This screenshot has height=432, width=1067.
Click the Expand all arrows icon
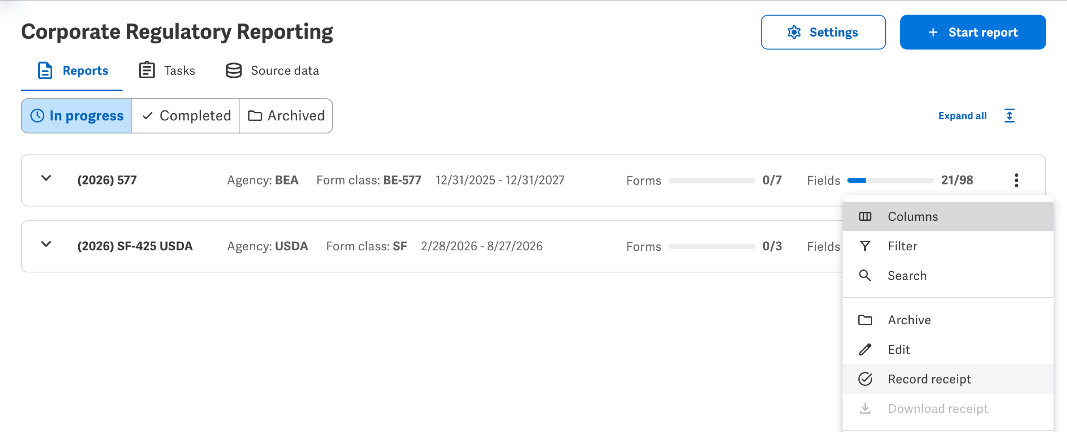point(1009,115)
